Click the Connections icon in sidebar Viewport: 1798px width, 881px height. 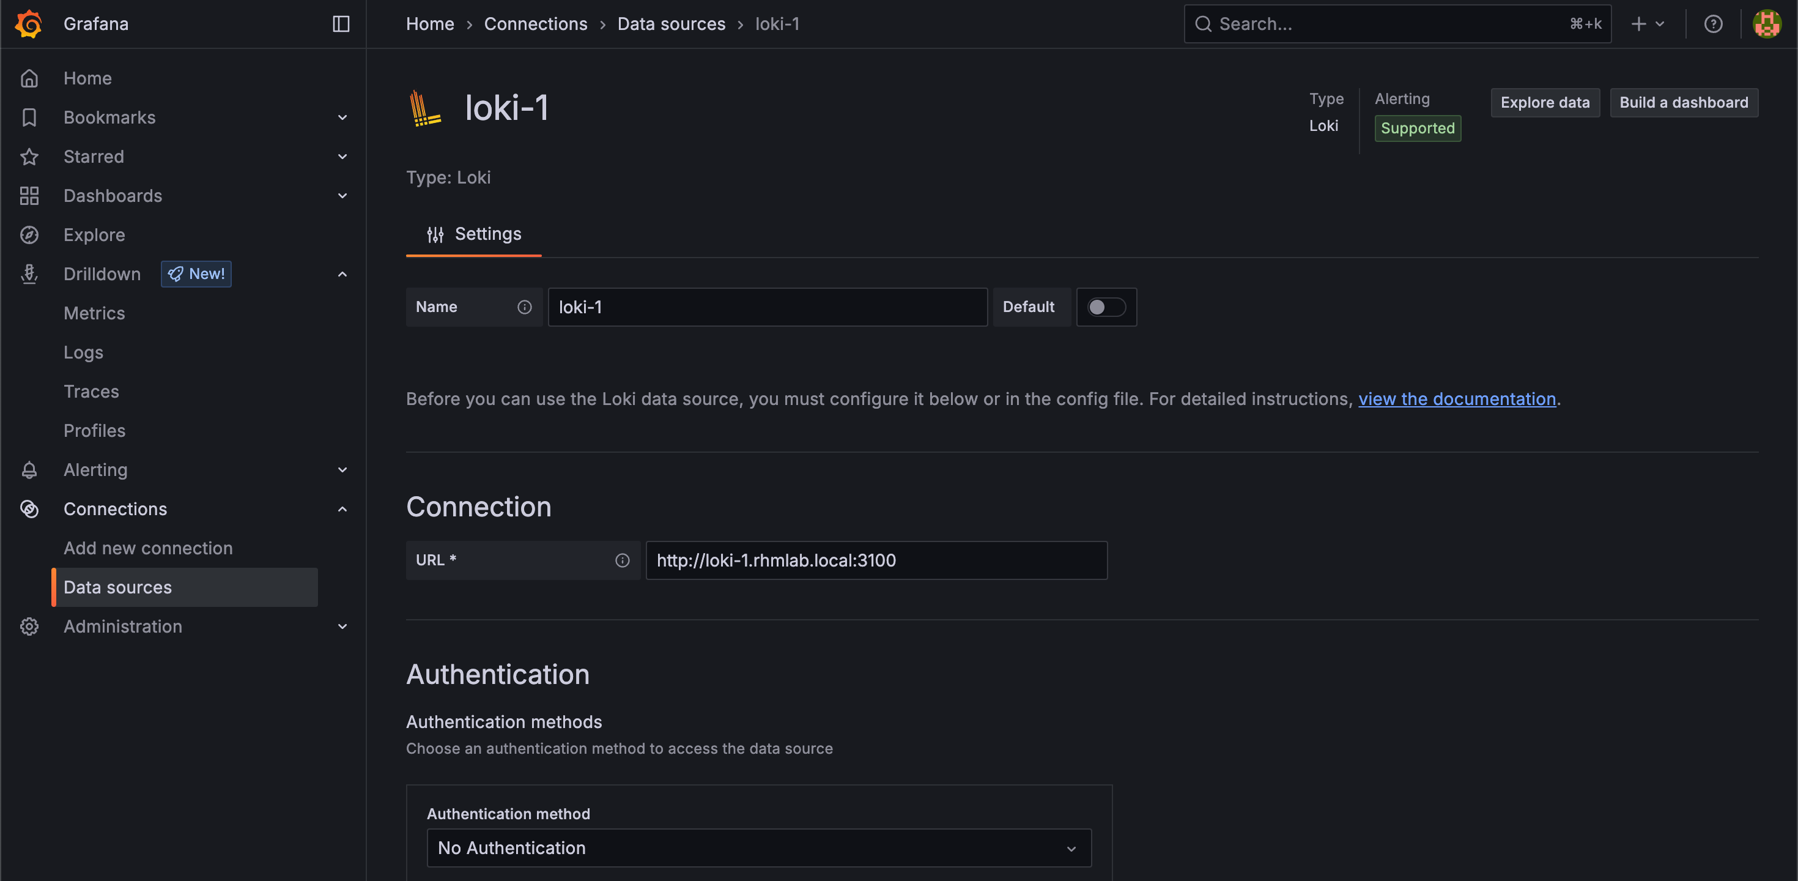point(29,509)
